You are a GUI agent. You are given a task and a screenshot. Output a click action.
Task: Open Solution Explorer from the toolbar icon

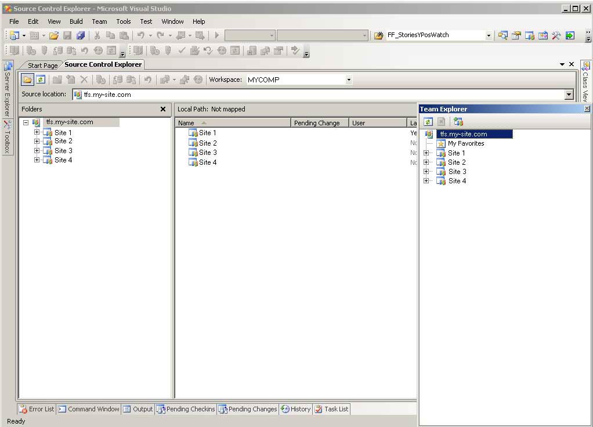502,35
